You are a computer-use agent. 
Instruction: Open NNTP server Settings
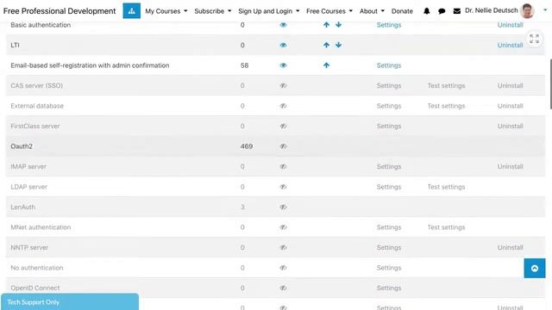pyautogui.click(x=389, y=247)
